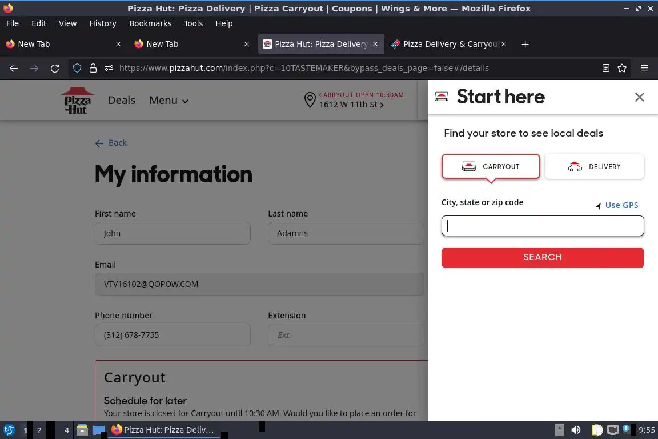Click the browser URL address bar
The image size is (658, 439).
pos(304,68)
